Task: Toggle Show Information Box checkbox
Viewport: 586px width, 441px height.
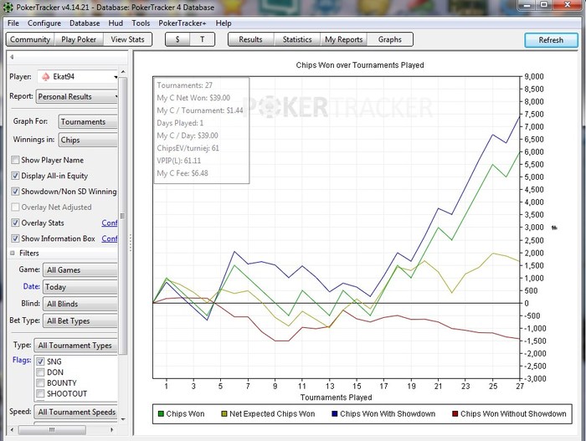Action: tap(15, 238)
